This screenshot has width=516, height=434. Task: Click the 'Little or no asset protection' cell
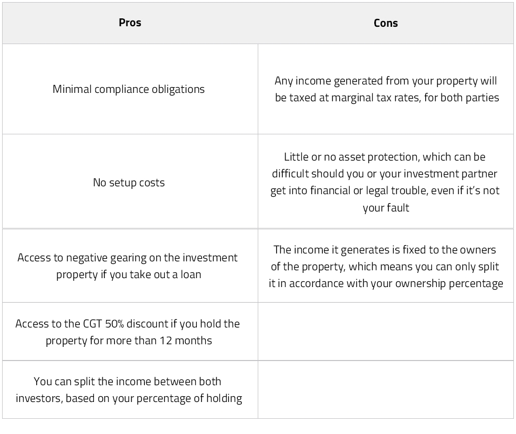[x=386, y=181]
